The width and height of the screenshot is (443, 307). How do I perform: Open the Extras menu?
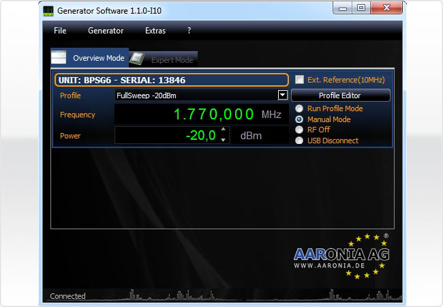[x=155, y=31]
